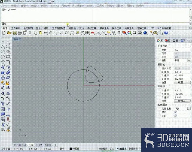Image resolution: width=192 pixels, height=152 pixels.
Task: Click the camera X 座标 value 0.010
Action: coord(182,72)
